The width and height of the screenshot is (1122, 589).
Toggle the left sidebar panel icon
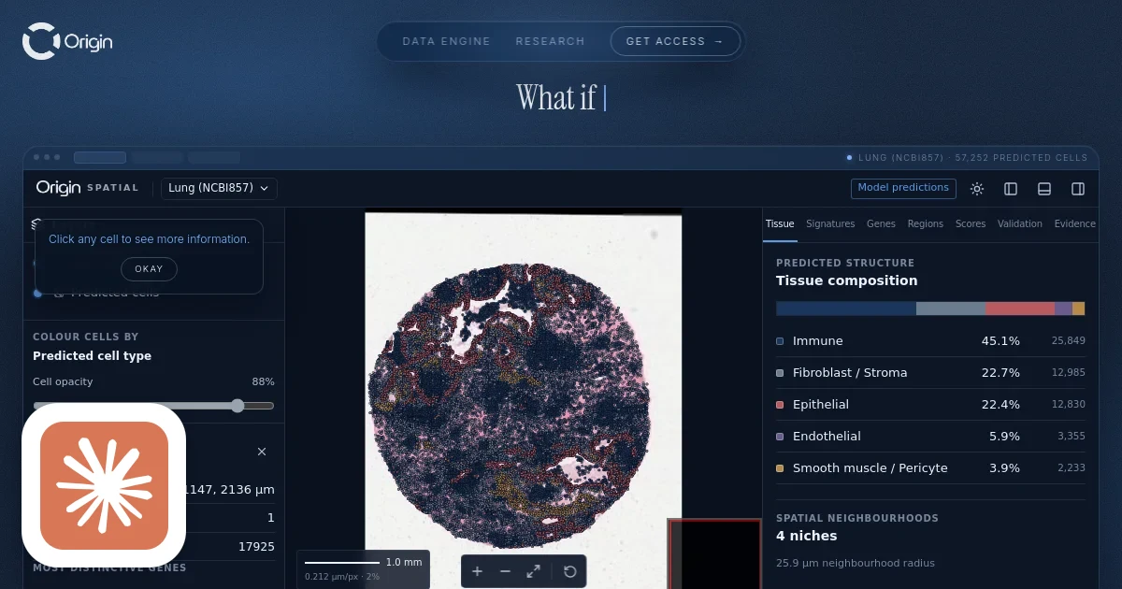1011,189
